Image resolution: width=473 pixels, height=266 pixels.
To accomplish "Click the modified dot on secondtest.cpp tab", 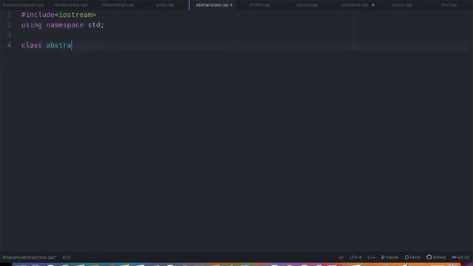I will (373, 5).
